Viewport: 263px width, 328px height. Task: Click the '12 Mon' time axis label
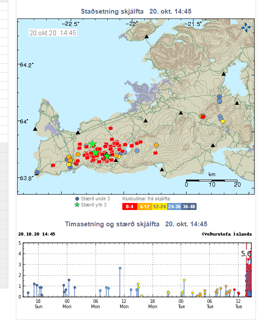click(124, 304)
